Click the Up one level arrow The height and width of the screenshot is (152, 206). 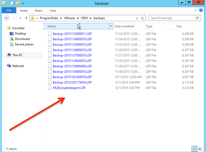click(x=26, y=18)
